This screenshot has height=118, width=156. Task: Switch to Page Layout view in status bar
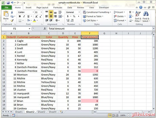(x=113, y=115)
